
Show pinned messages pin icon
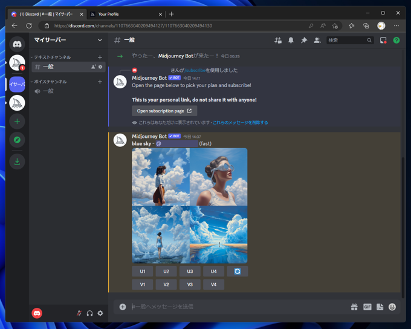point(304,40)
